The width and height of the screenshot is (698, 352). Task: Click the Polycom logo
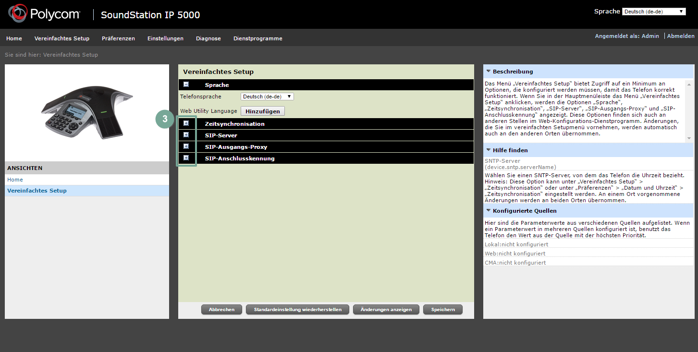[44, 14]
